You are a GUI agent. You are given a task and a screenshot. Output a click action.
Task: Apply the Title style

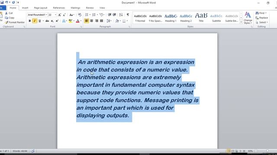point(201,18)
